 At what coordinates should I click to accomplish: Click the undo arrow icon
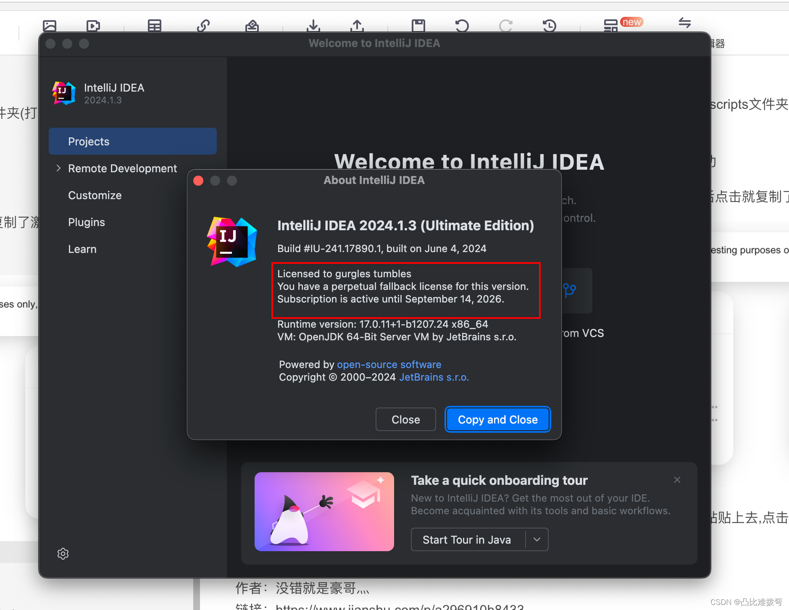(462, 26)
